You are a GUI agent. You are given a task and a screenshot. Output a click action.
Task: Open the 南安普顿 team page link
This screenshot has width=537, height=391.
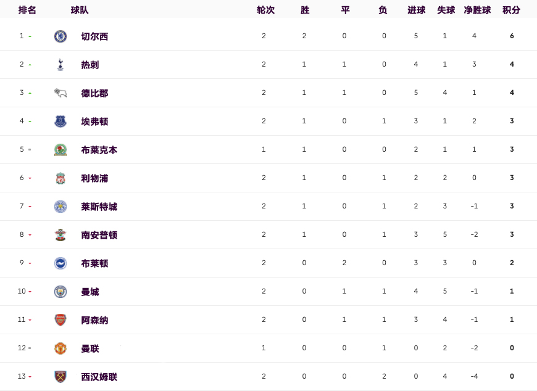(x=99, y=236)
